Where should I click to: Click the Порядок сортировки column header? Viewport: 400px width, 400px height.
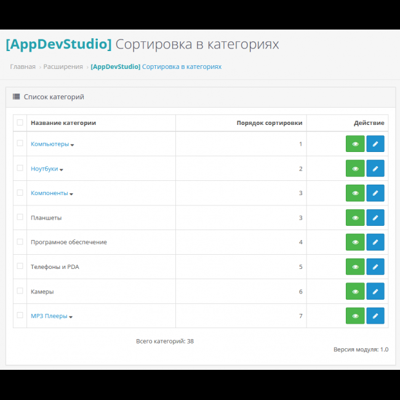coord(269,123)
